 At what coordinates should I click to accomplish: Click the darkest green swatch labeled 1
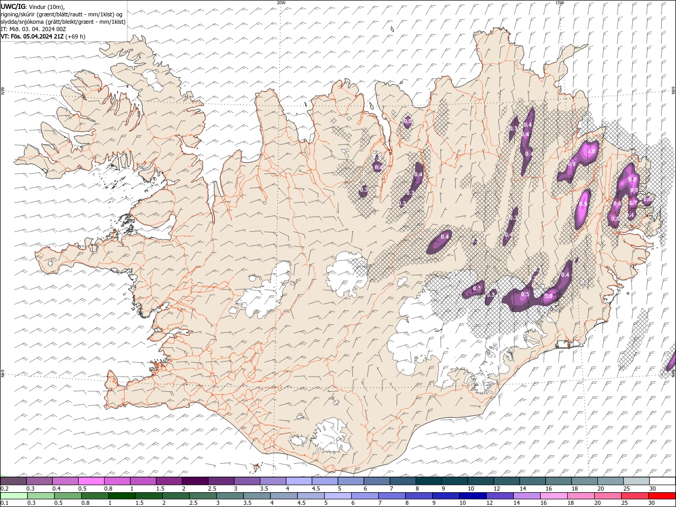pyautogui.click(x=122, y=496)
